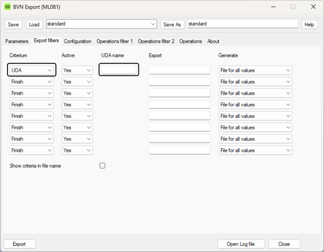The image size is (324, 252).
Task: Enable Show criteria in file name checkbox
Action: [x=103, y=166]
